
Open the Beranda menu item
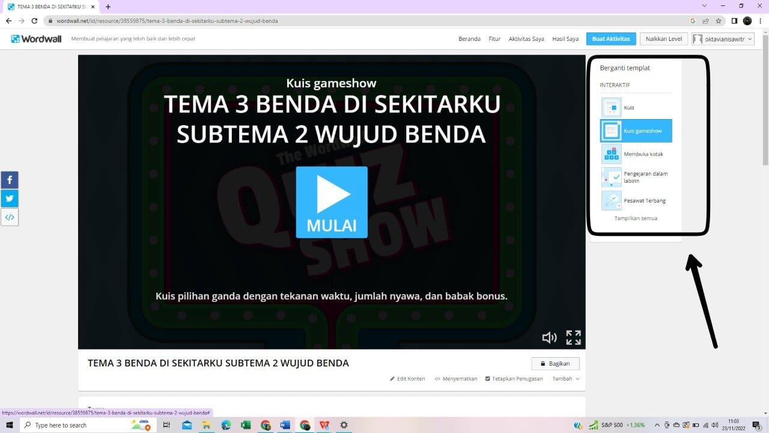tap(469, 38)
